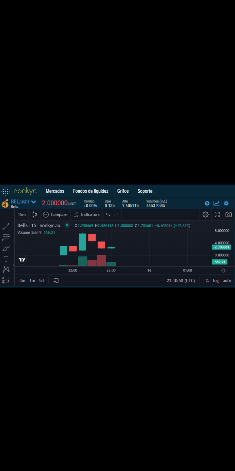The image size is (235, 471).
Task: Click the line chart view icon
Action: pos(216,203)
